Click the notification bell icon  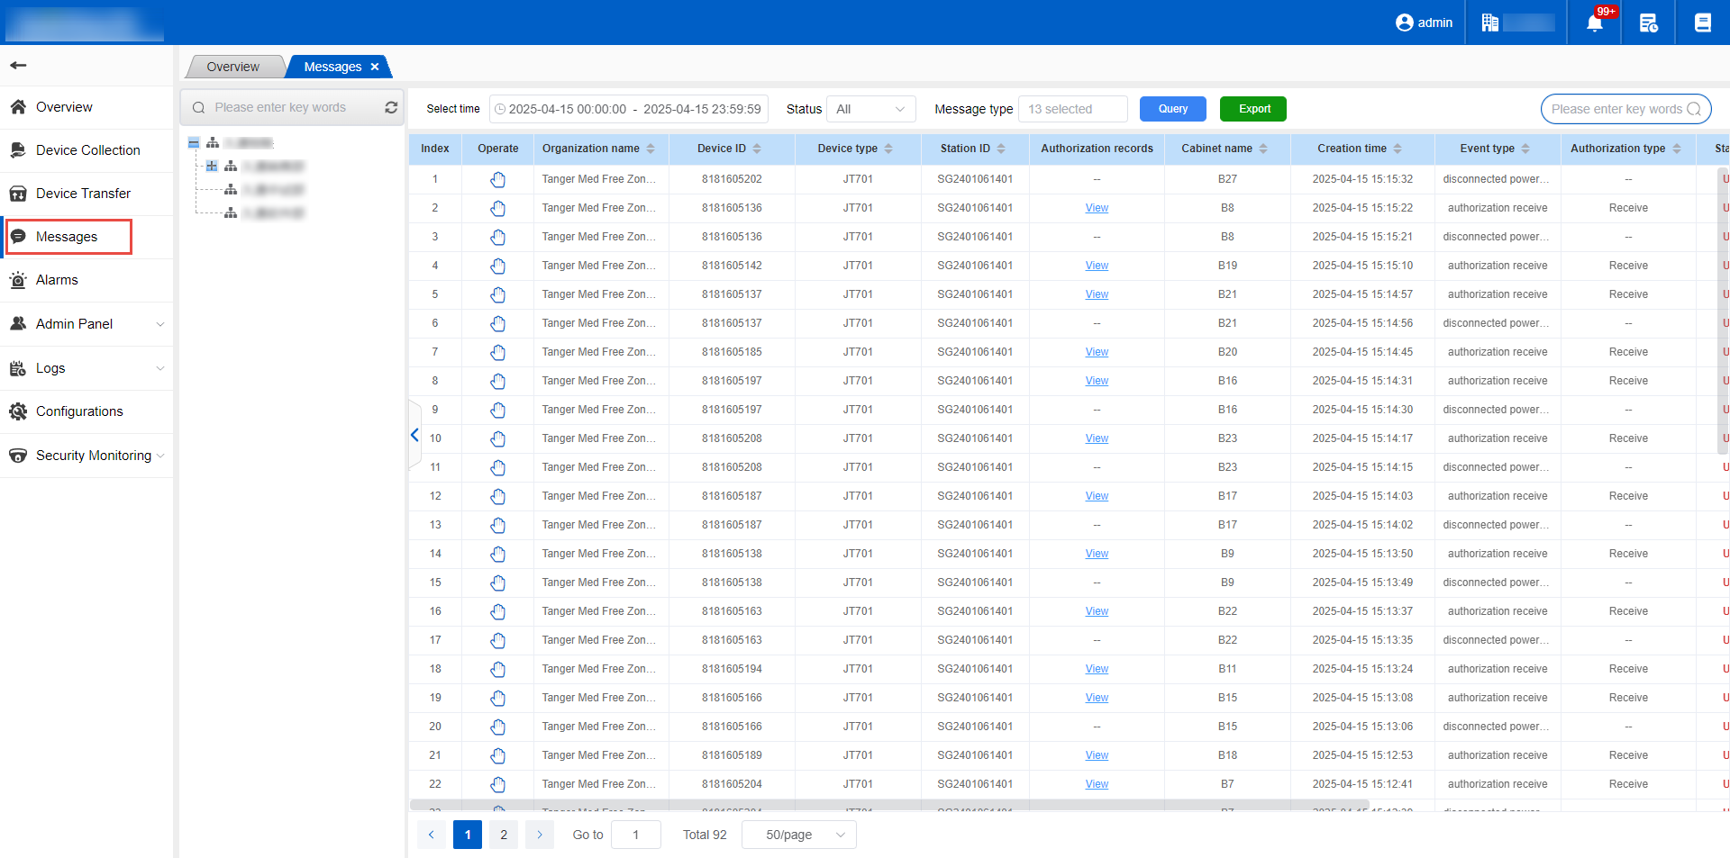[1594, 23]
